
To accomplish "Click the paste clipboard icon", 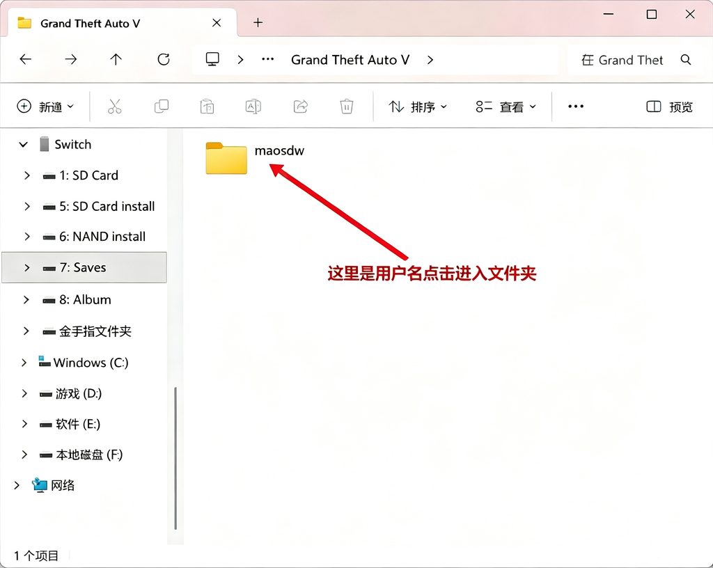I will (207, 106).
